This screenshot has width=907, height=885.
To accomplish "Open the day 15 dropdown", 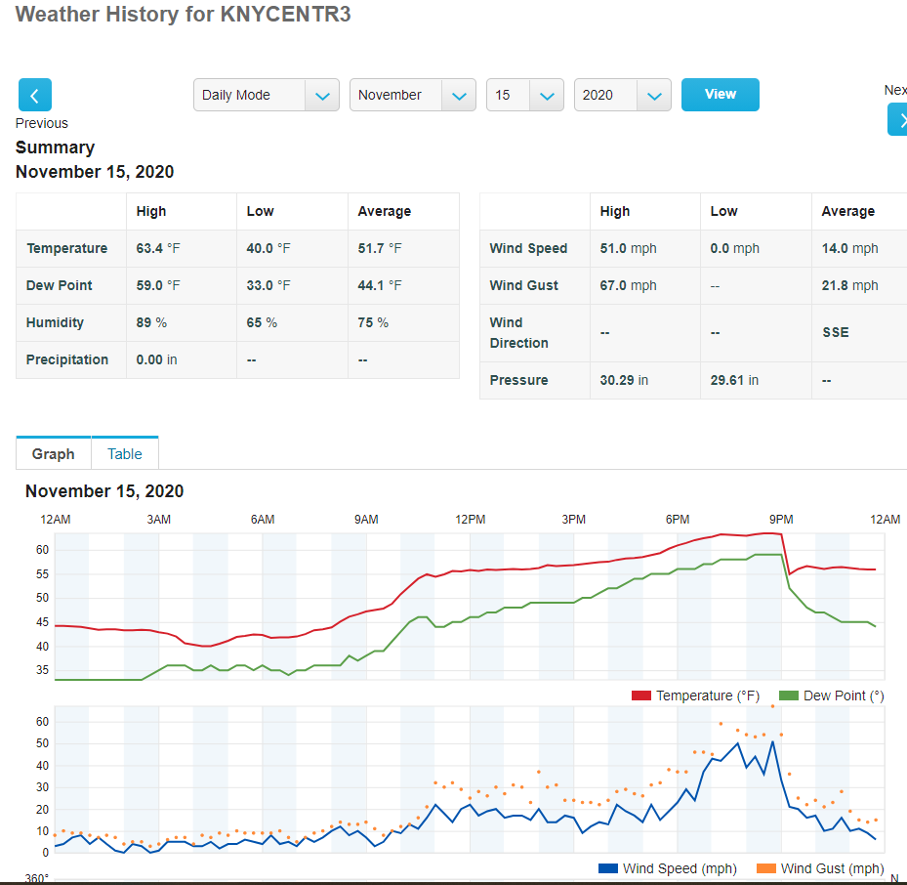I will click(x=524, y=95).
